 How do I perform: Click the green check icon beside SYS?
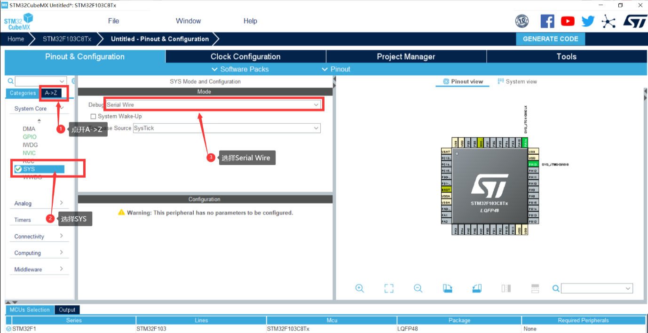point(18,169)
